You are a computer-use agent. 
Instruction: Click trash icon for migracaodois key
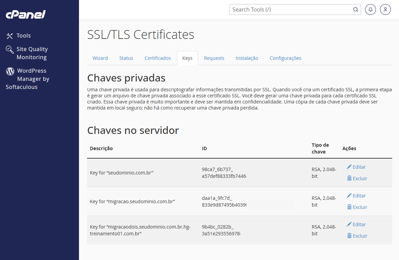350,236
